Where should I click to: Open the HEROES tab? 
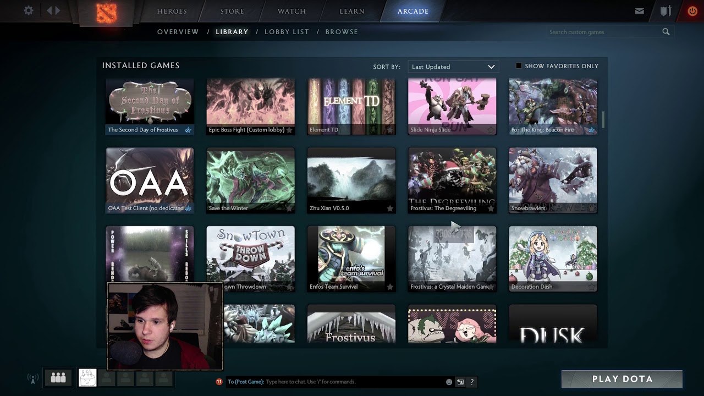[x=172, y=11]
